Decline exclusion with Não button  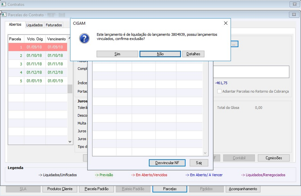pyautogui.click(x=160, y=54)
